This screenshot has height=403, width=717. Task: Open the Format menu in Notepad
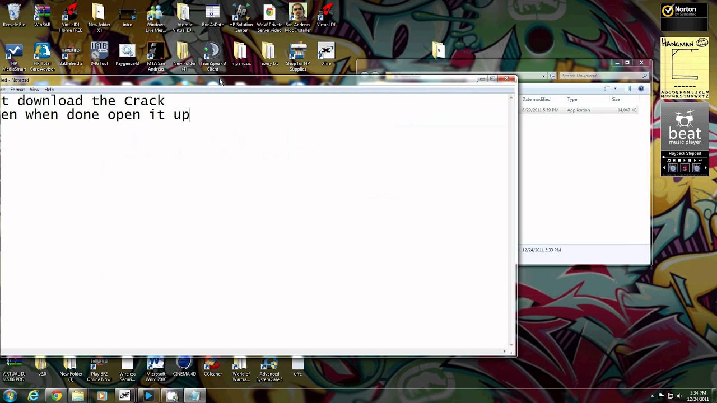tap(17, 90)
